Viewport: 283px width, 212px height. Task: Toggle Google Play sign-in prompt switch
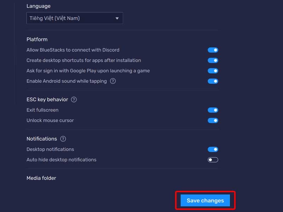[x=213, y=71]
